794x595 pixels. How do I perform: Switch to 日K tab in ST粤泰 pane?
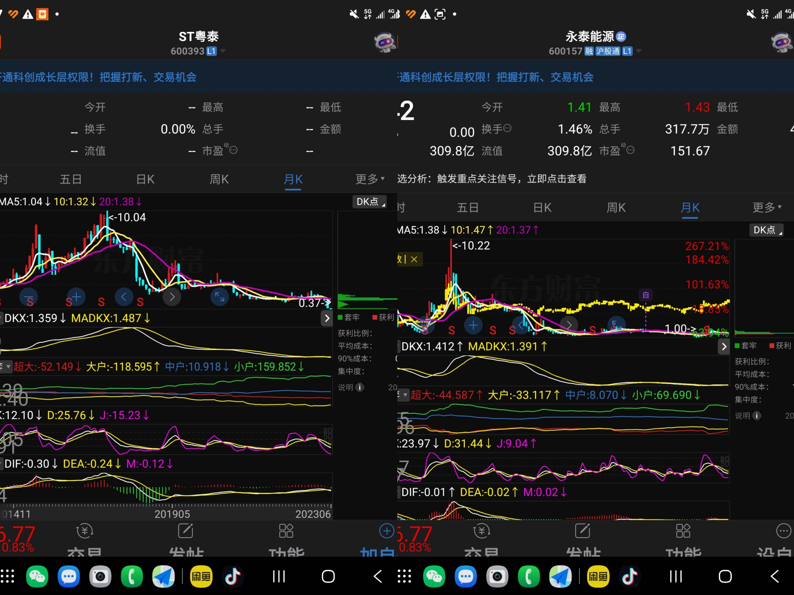[145, 179]
